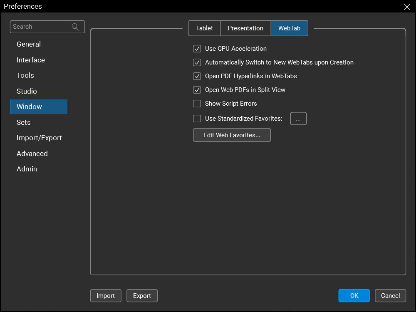Click in the Search preferences field

pyautogui.click(x=41, y=27)
